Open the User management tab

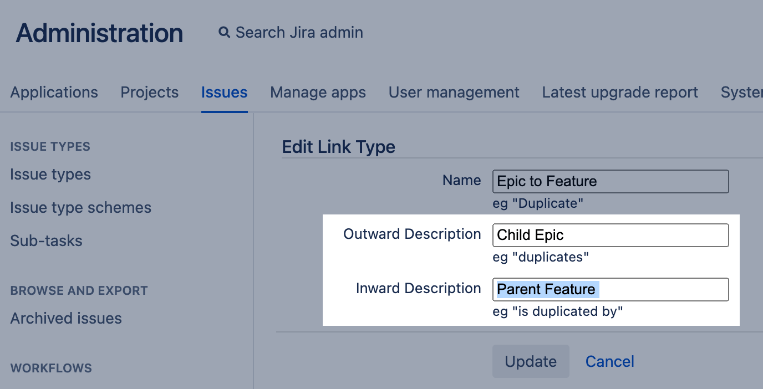[454, 92]
